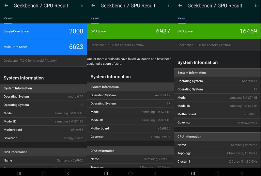The width and height of the screenshot is (261, 176).
Task: Select Result tab in CPU Result screen
Action: pyautogui.click(x=8, y=18)
